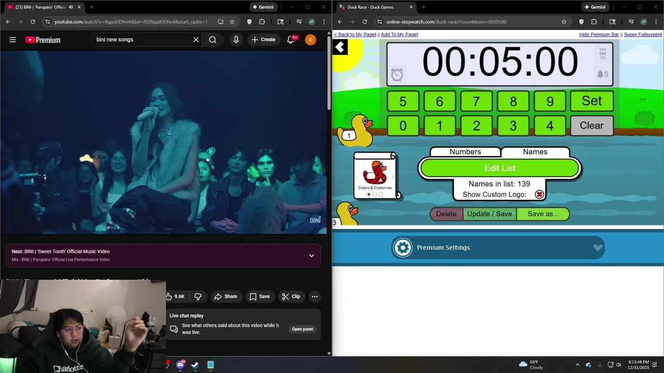Click install app icon in YouTube address bar
This screenshot has width=664, height=373.
point(220,22)
